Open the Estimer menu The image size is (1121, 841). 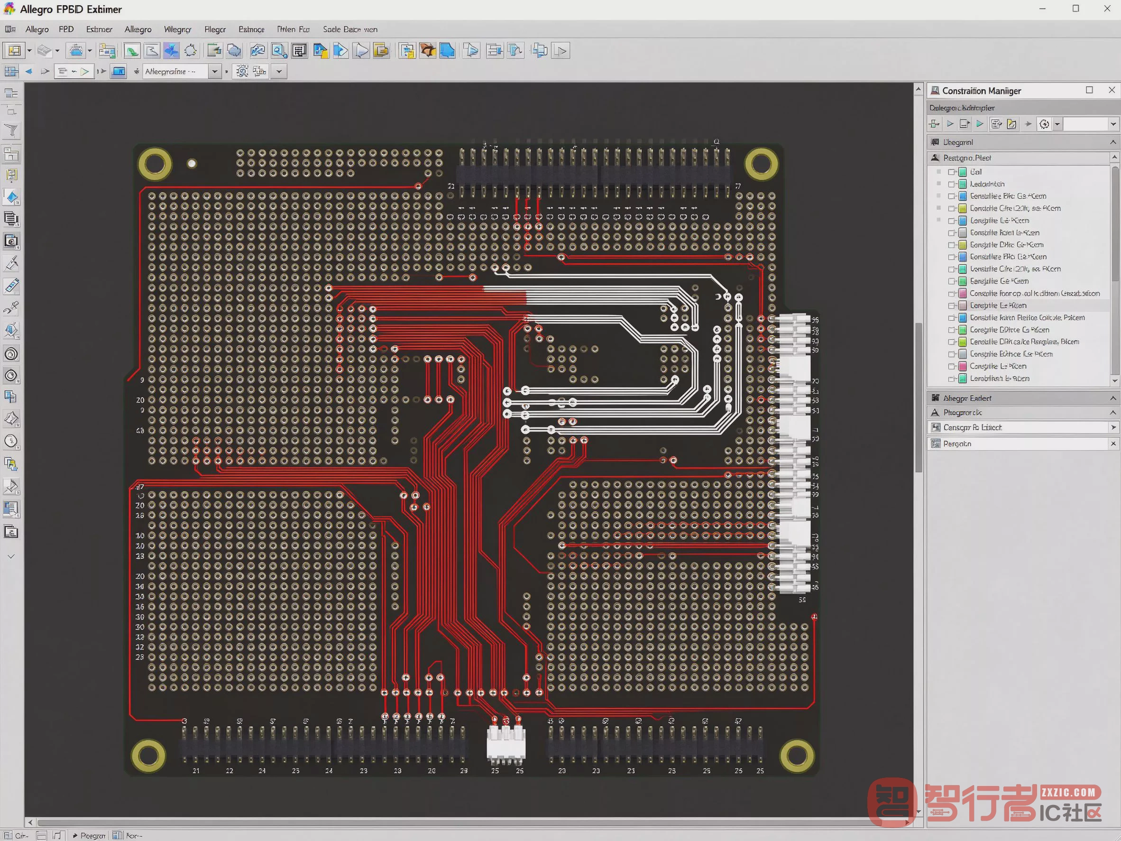[99, 29]
